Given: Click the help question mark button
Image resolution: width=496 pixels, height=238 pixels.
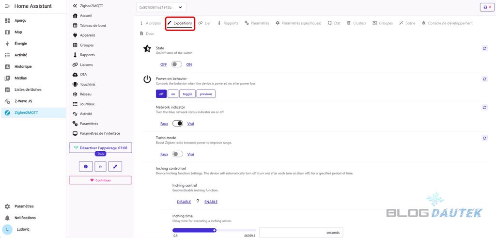Looking at the screenshot, I should tap(86, 166).
